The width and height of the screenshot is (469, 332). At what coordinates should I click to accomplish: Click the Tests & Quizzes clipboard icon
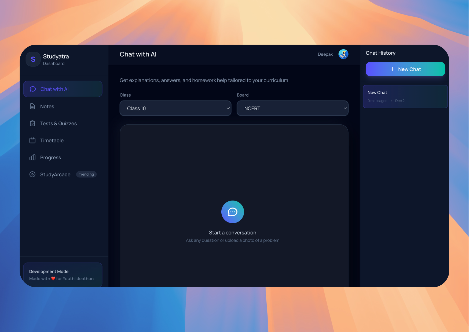coord(32,123)
